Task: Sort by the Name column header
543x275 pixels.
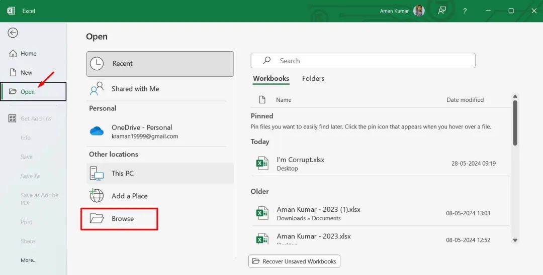Action: pyautogui.click(x=284, y=100)
